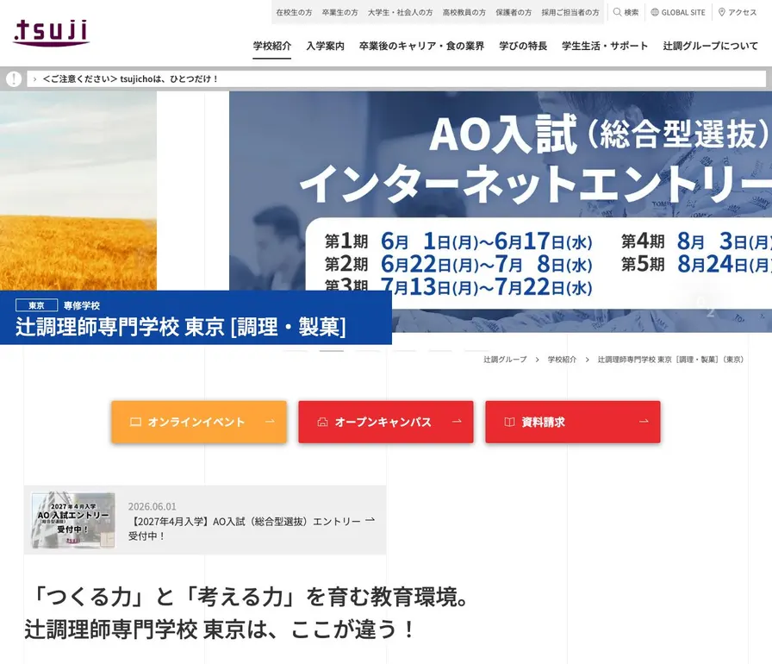Click the 専修学校 label text

tap(81, 305)
